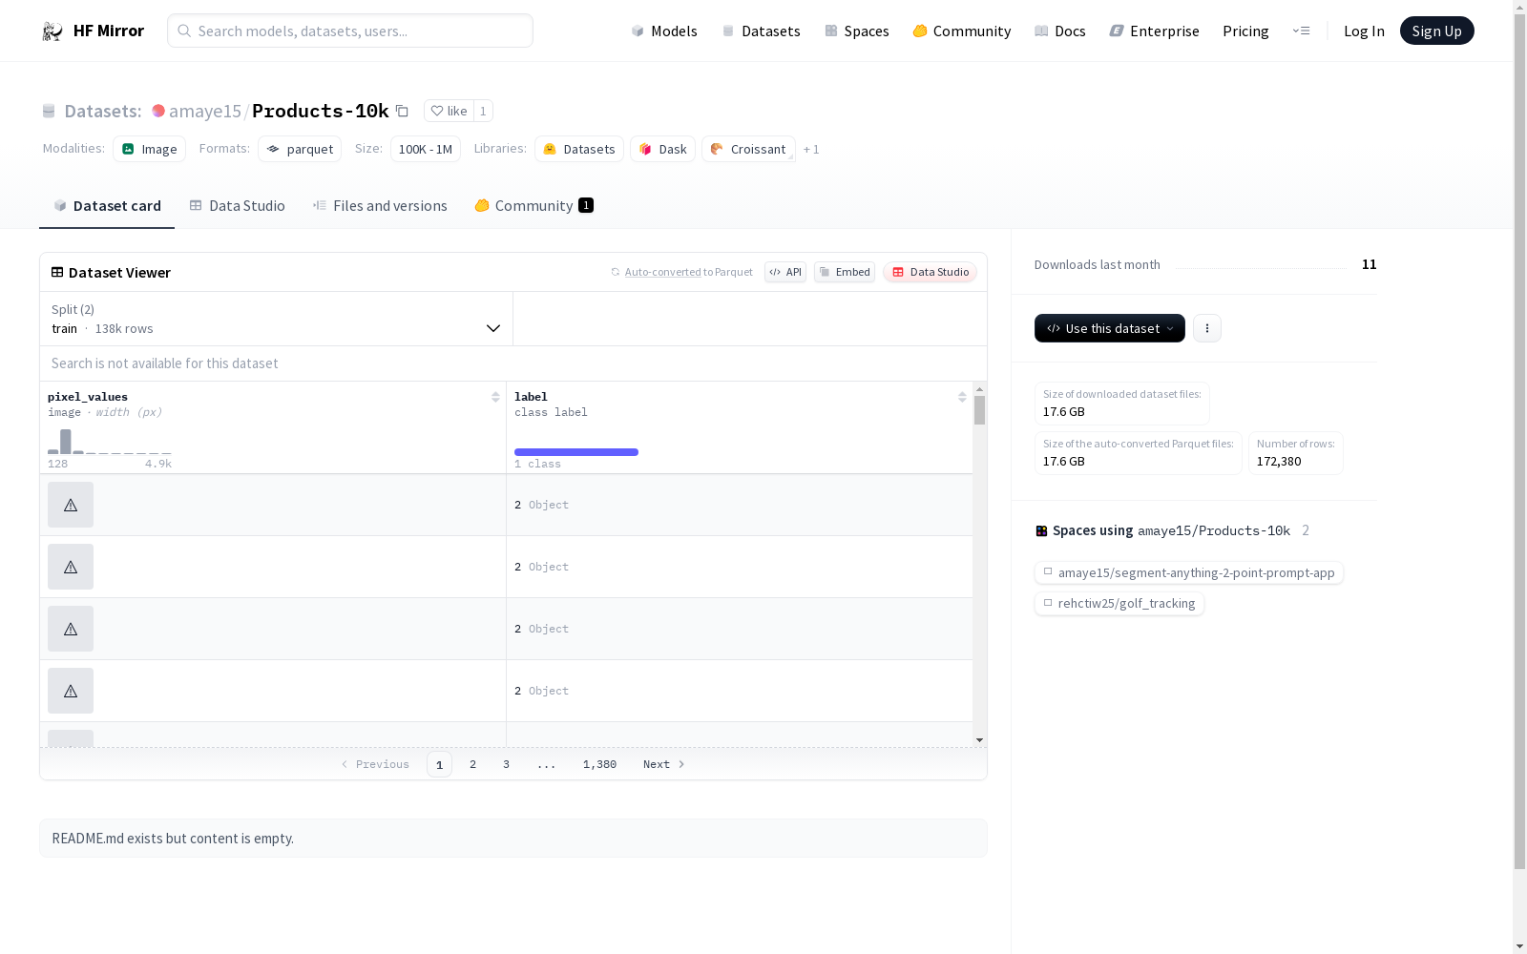
Task: Open the Community navigation item
Action: (x=962, y=31)
